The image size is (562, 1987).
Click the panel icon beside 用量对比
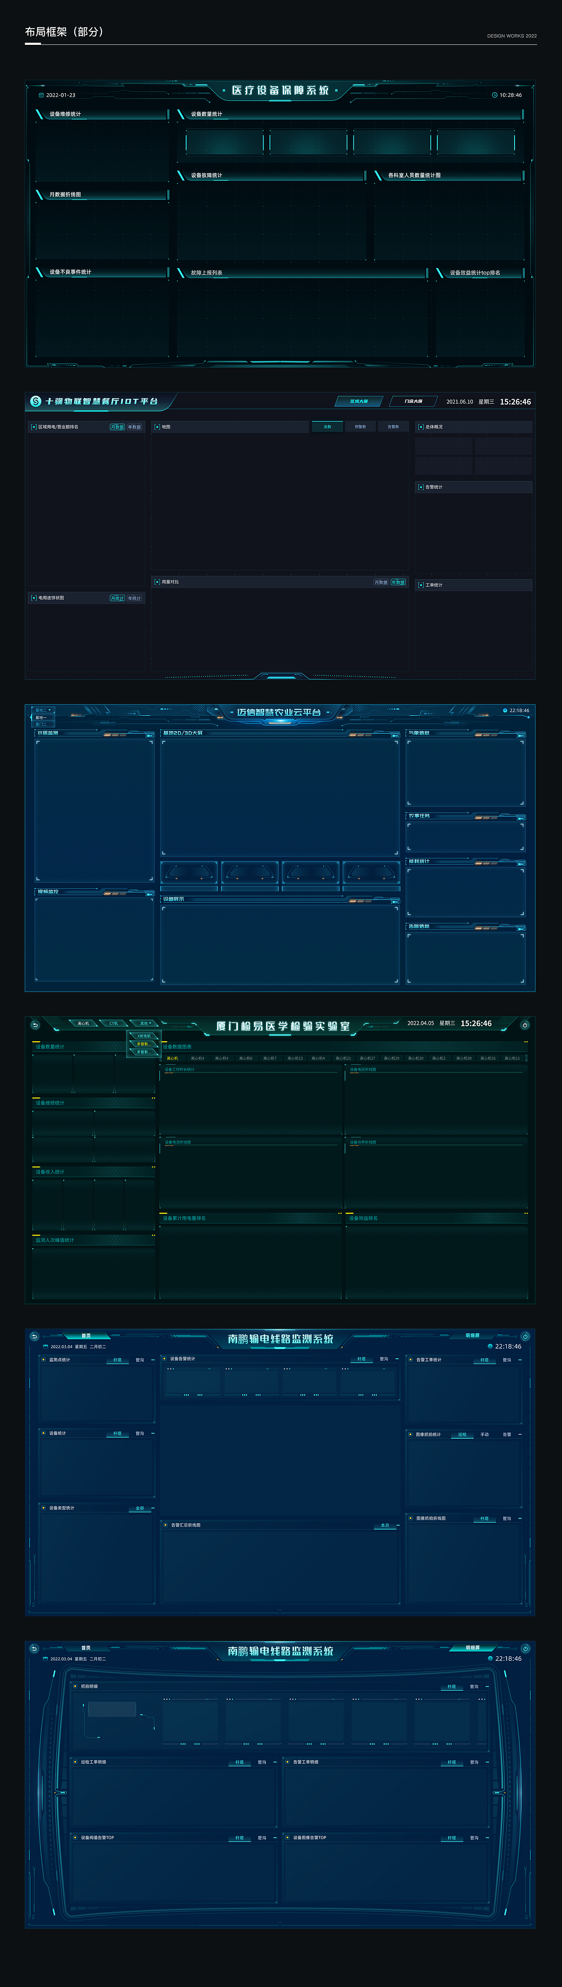(x=157, y=582)
